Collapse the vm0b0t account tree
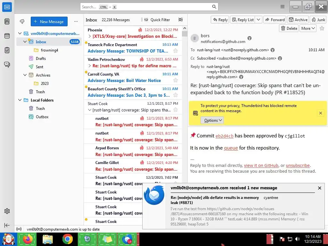Viewport: 328px width, 246px height. 20,33
